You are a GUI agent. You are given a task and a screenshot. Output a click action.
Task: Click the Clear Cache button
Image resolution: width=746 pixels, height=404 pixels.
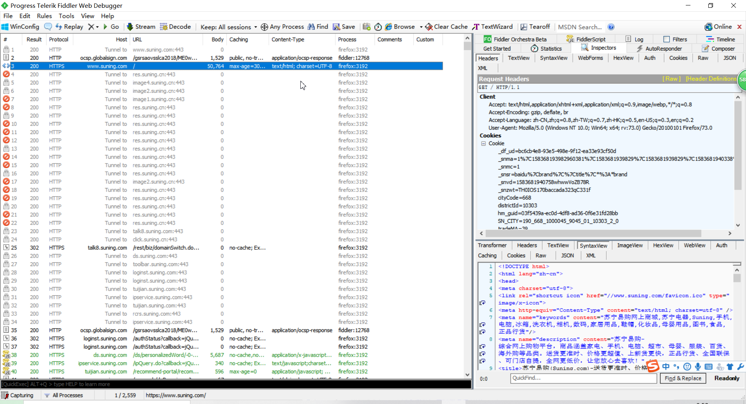coord(446,27)
